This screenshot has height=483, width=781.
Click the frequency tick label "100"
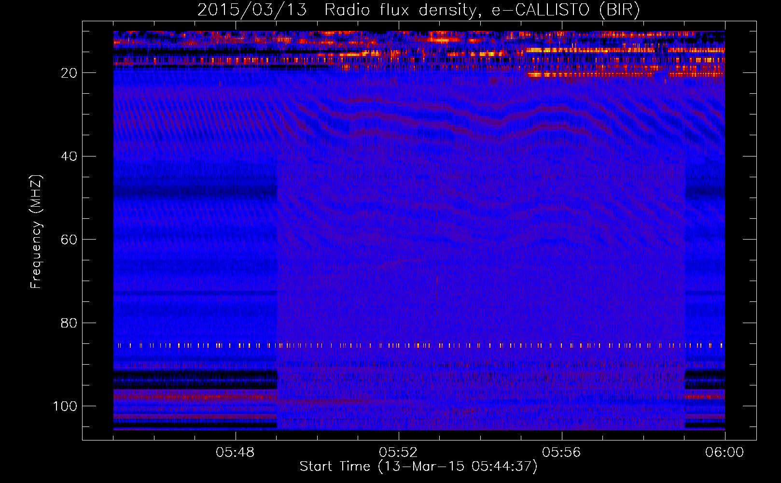tap(65, 406)
